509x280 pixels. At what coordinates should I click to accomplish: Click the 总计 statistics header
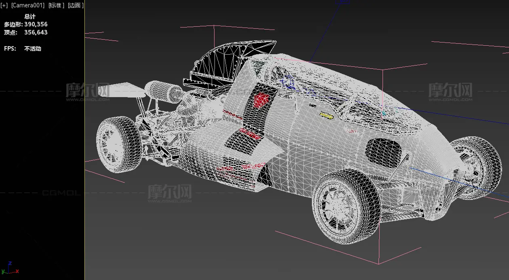(x=30, y=17)
